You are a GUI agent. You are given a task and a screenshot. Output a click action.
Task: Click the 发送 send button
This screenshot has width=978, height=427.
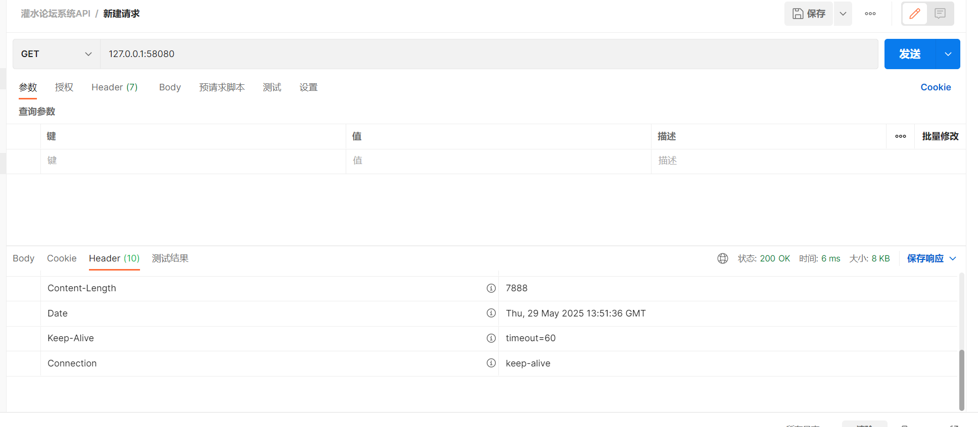[910, 54]
